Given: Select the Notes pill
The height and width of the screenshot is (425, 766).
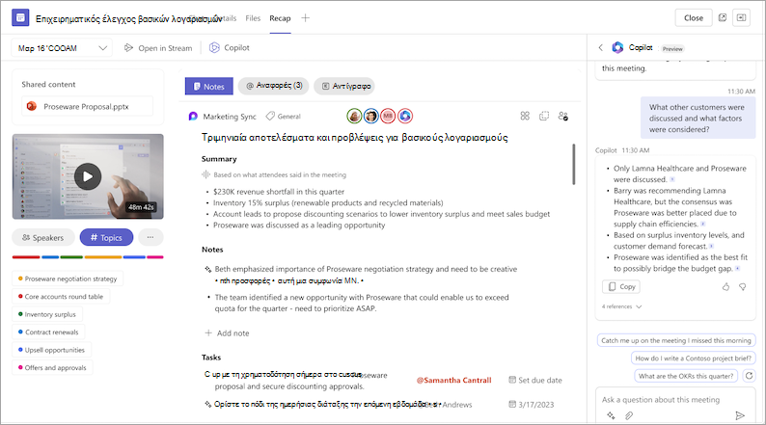Looking at the screenshot, I should tap(209, 87).
